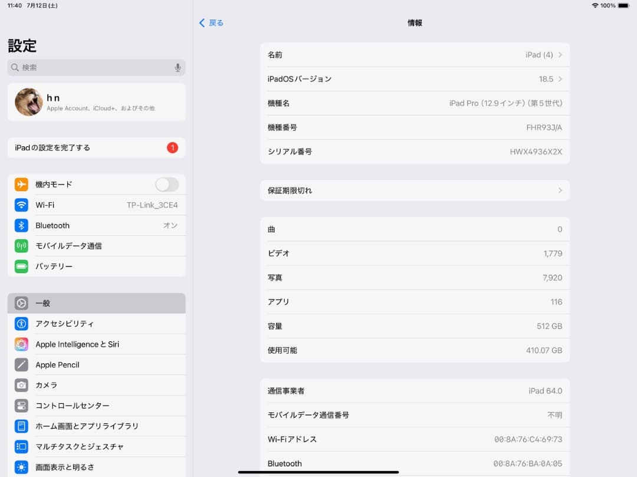Open iPadの設定を完了する notification item
The width and height of the screenshot is (637, 477).
pos(96,147)
